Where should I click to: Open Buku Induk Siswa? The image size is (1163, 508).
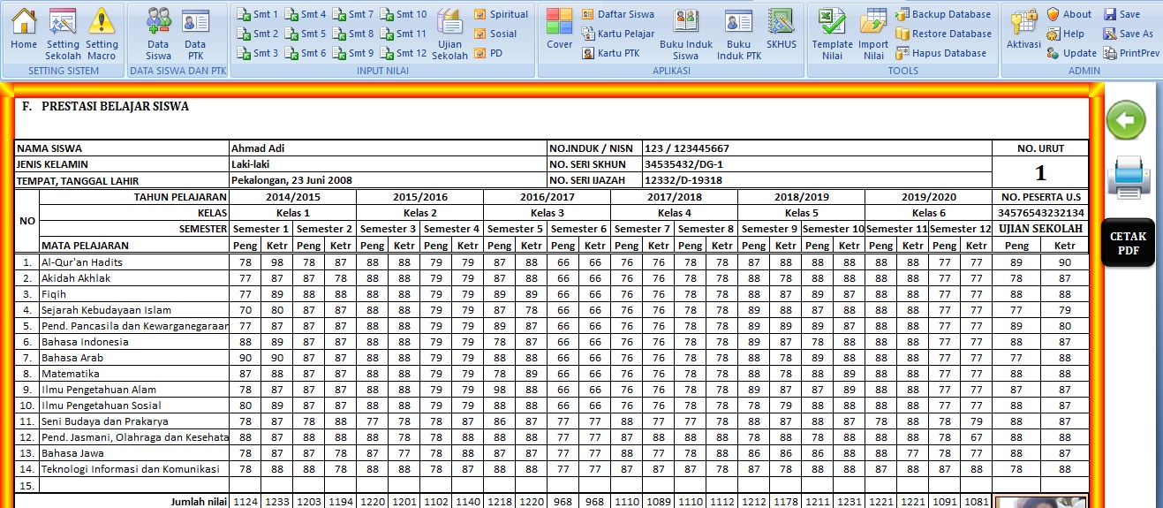point(685,34)
